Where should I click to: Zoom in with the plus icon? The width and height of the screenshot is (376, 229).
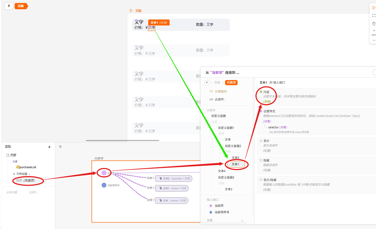click(x=374, y=31)
